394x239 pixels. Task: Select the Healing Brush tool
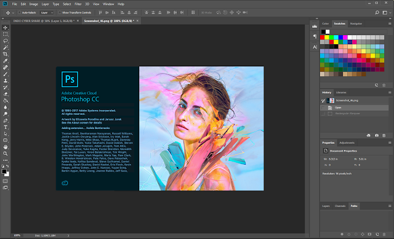(x=6, y=67)
